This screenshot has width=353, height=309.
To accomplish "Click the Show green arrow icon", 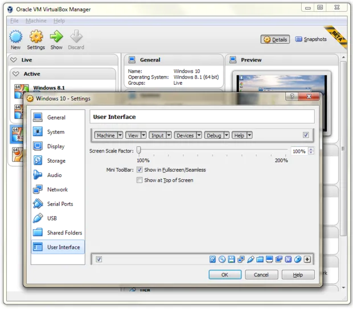I will click(x=56, y=37).
